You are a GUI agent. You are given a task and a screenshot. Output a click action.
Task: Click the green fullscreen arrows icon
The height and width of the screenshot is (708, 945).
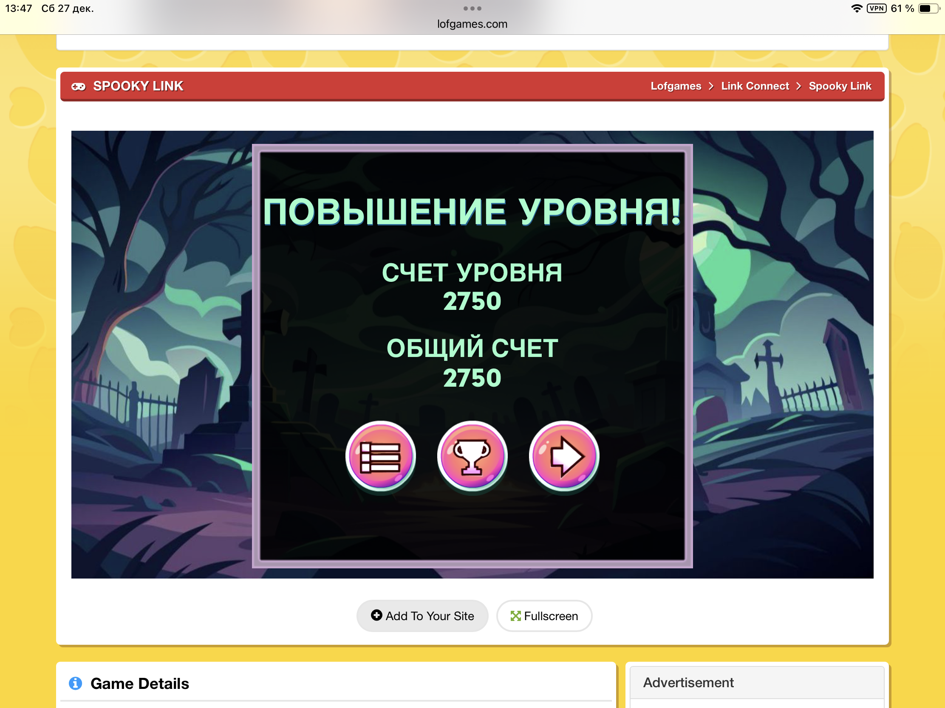pyautogui.click(x=515, y=616)
